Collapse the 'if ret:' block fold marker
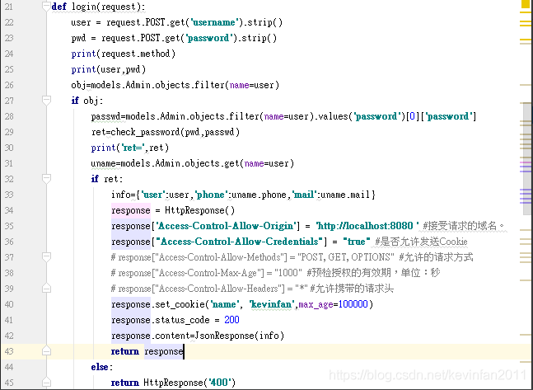The image size is (533, 390). (46, 179)
